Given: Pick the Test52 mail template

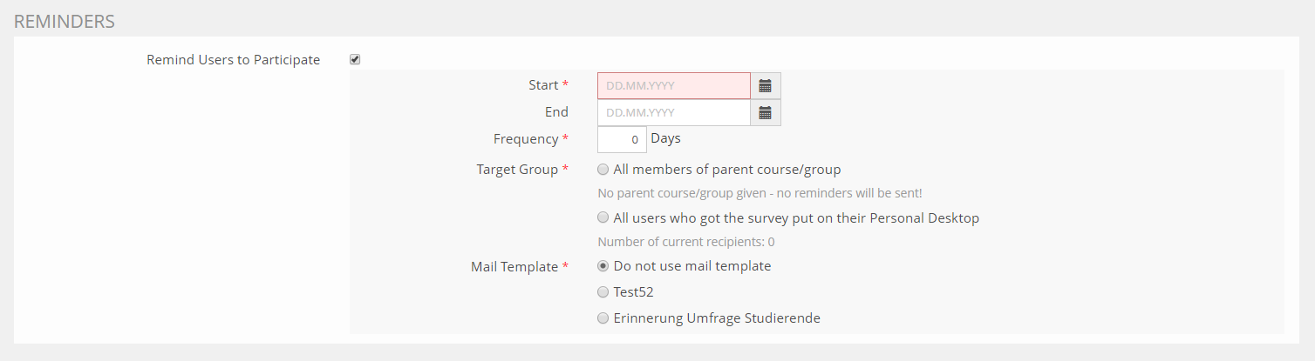Looking at the screenshot, I should click(603, 292).
